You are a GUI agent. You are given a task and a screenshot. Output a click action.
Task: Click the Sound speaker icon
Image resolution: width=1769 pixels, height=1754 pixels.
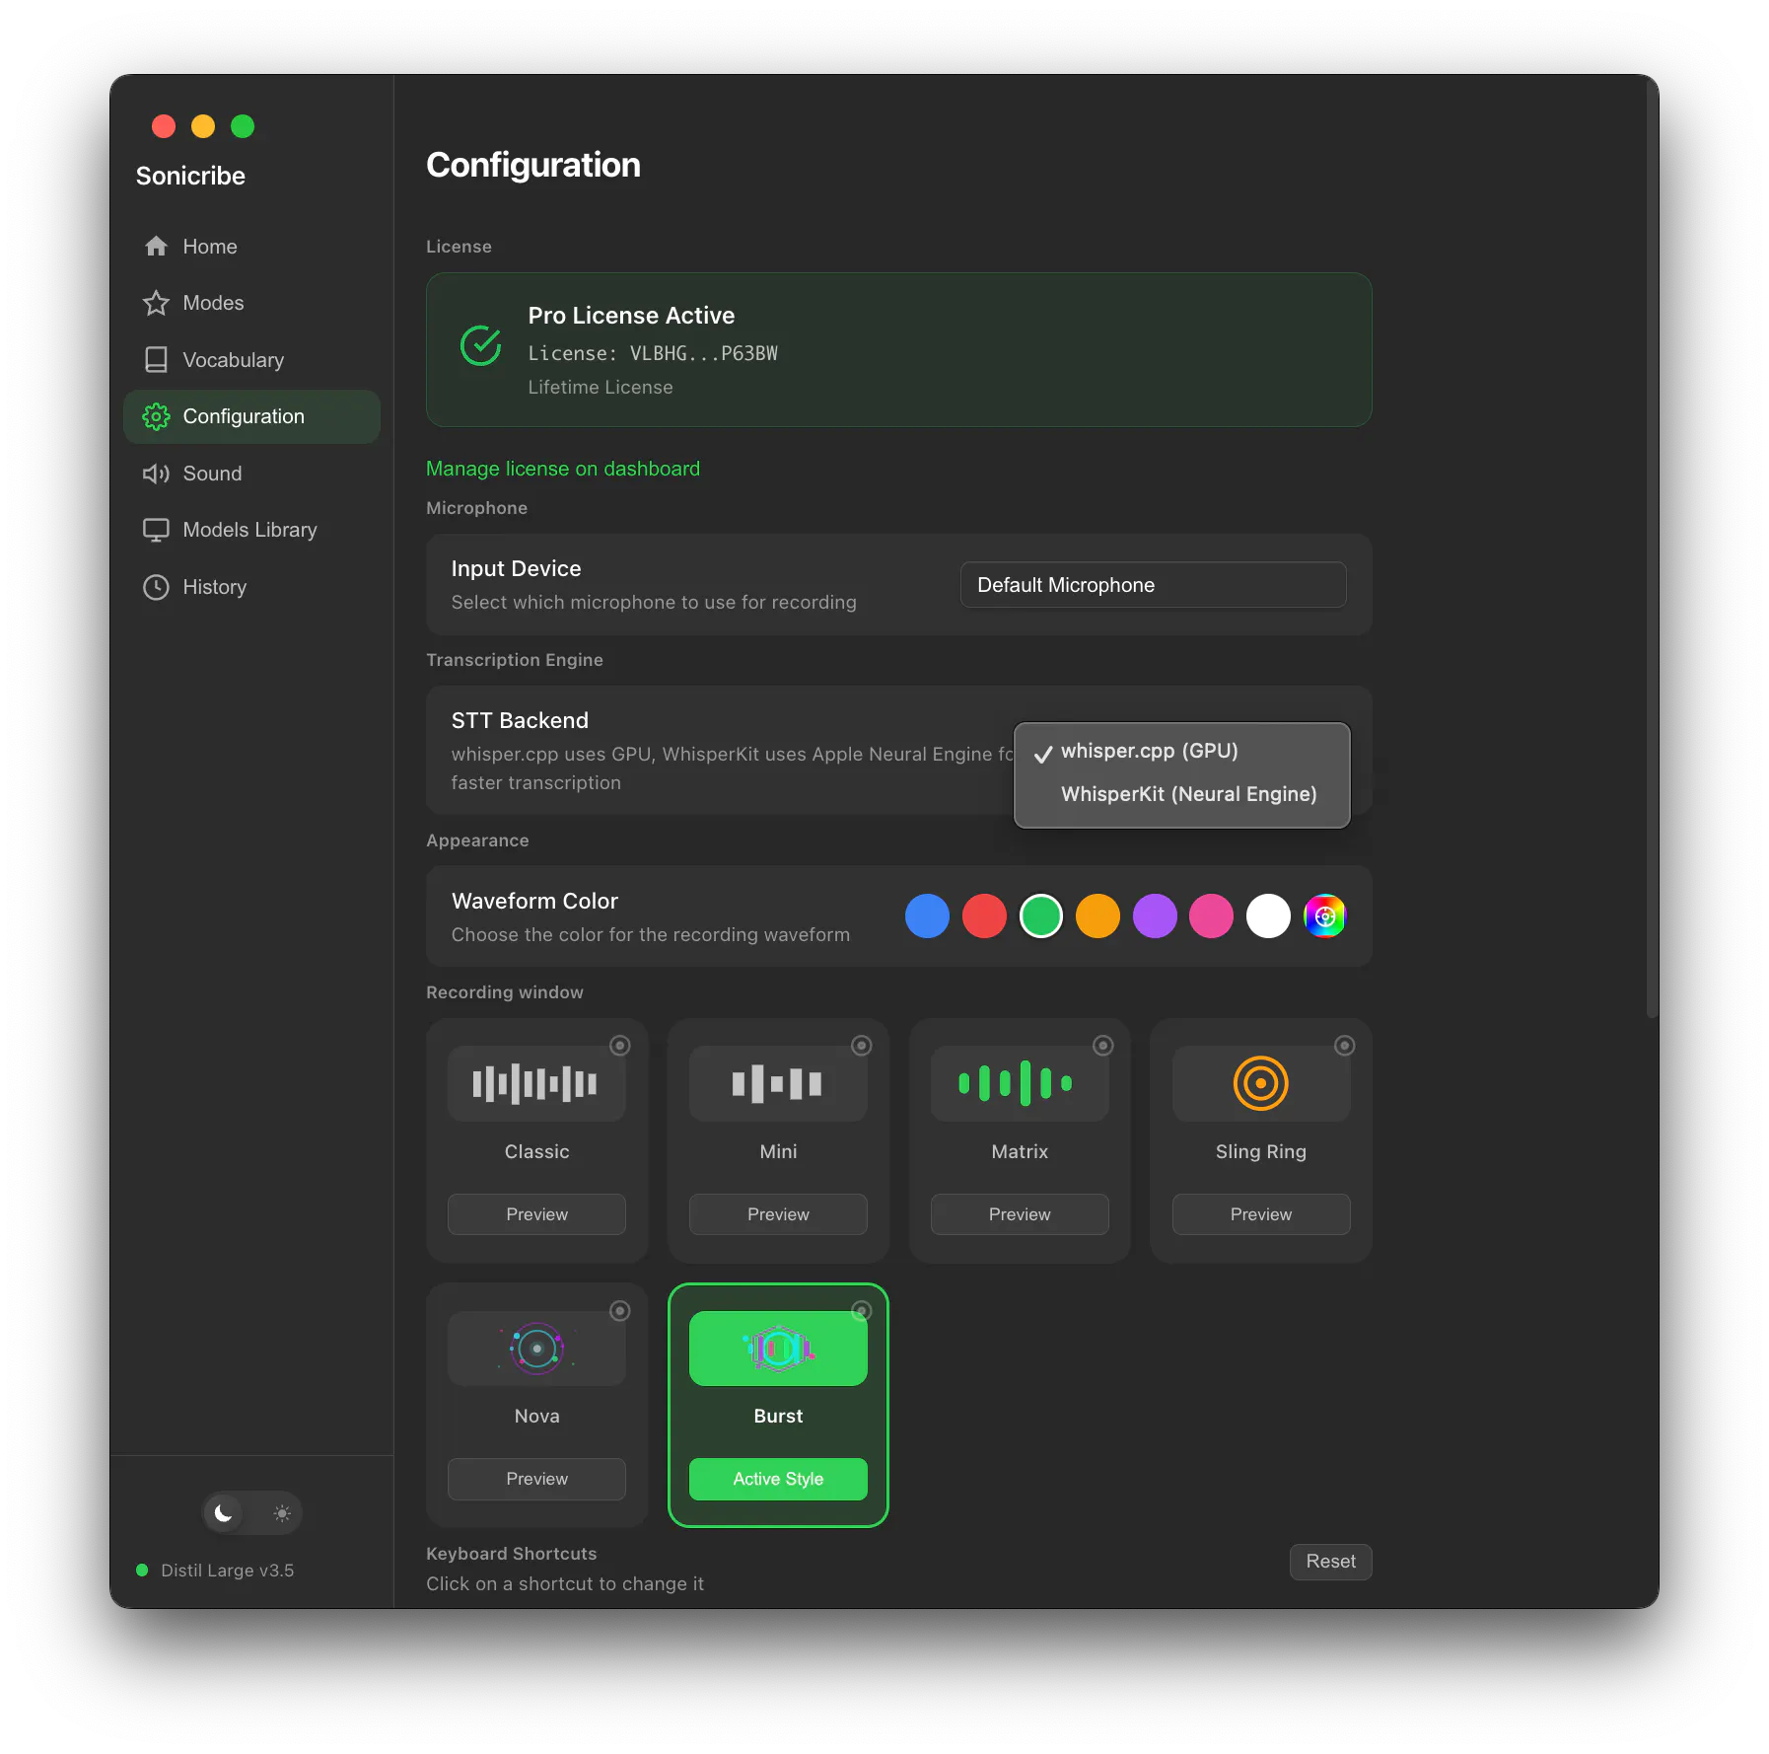156,474
